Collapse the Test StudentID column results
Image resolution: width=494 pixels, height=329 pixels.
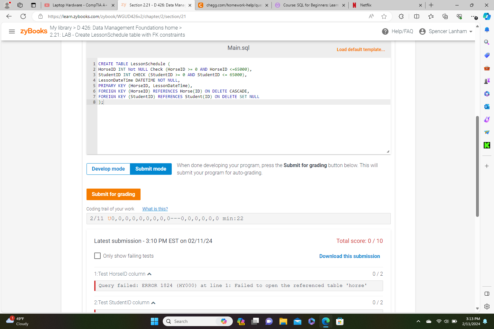tap(153, 302)
